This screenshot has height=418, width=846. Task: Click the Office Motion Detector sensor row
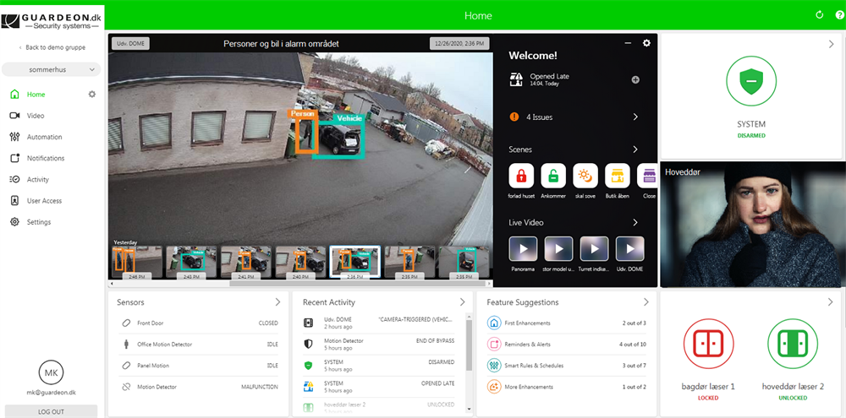pos(197,345)
